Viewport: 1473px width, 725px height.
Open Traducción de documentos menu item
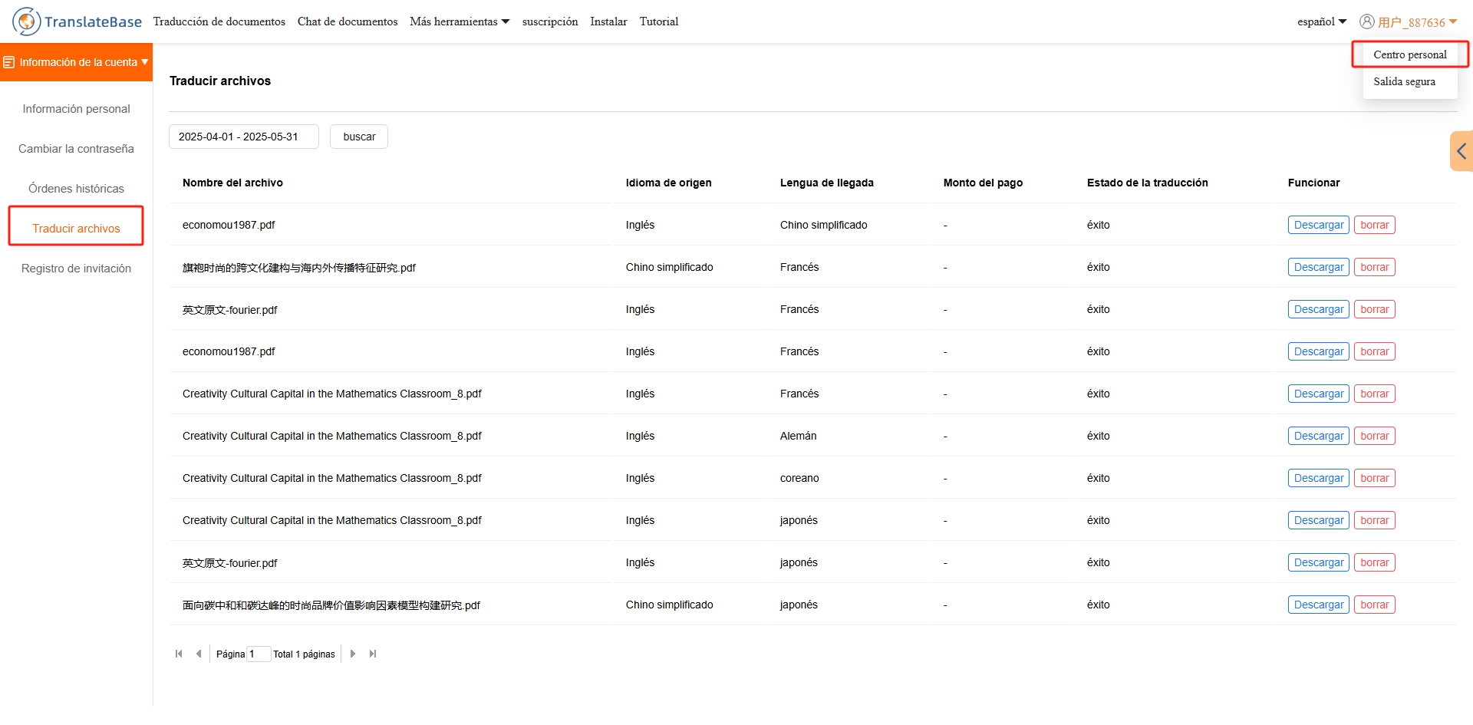[219, 21]
